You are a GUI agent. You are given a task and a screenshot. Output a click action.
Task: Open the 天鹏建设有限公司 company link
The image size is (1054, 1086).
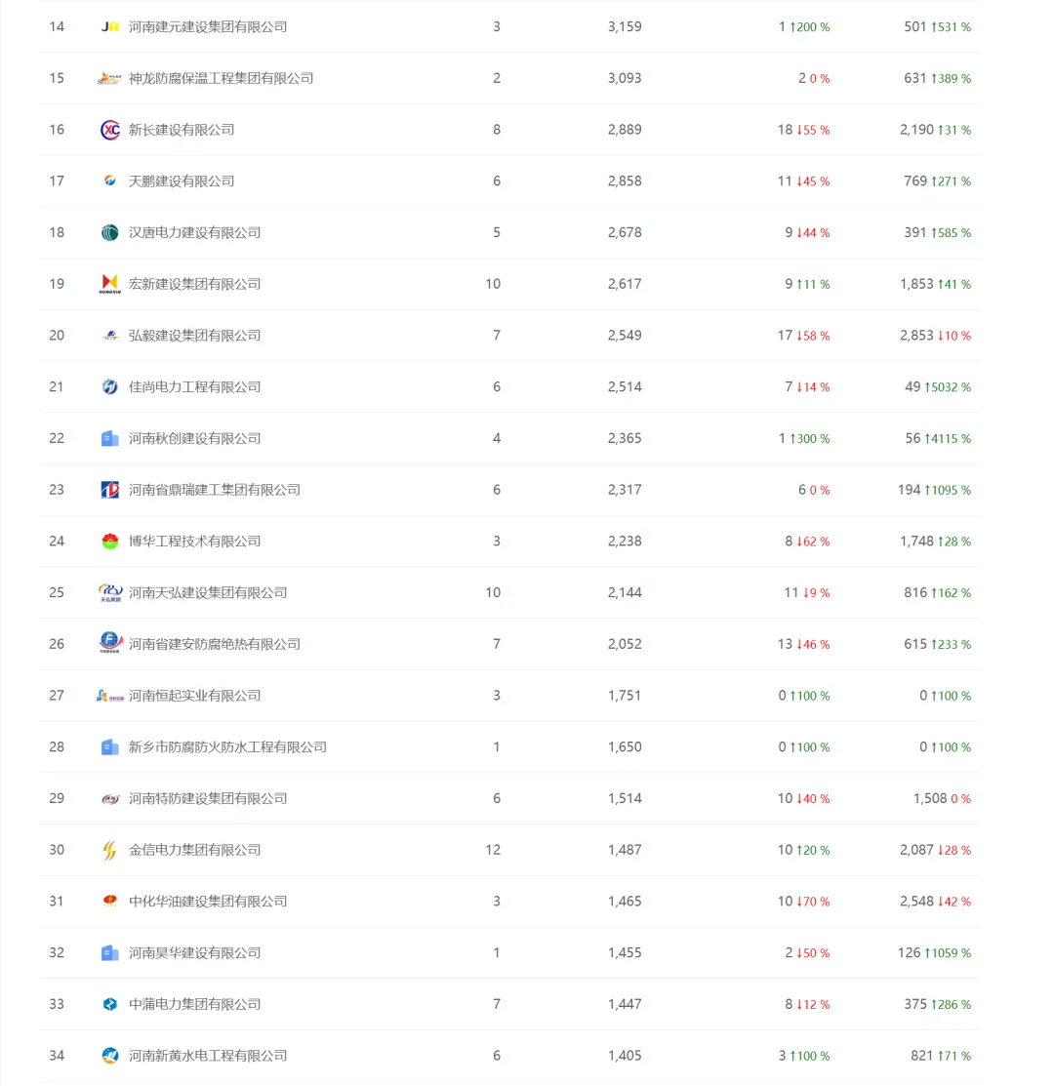(x=182, y=181)
